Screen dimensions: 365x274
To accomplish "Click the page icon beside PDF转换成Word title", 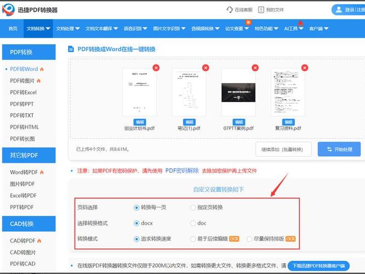I will 71,49.
